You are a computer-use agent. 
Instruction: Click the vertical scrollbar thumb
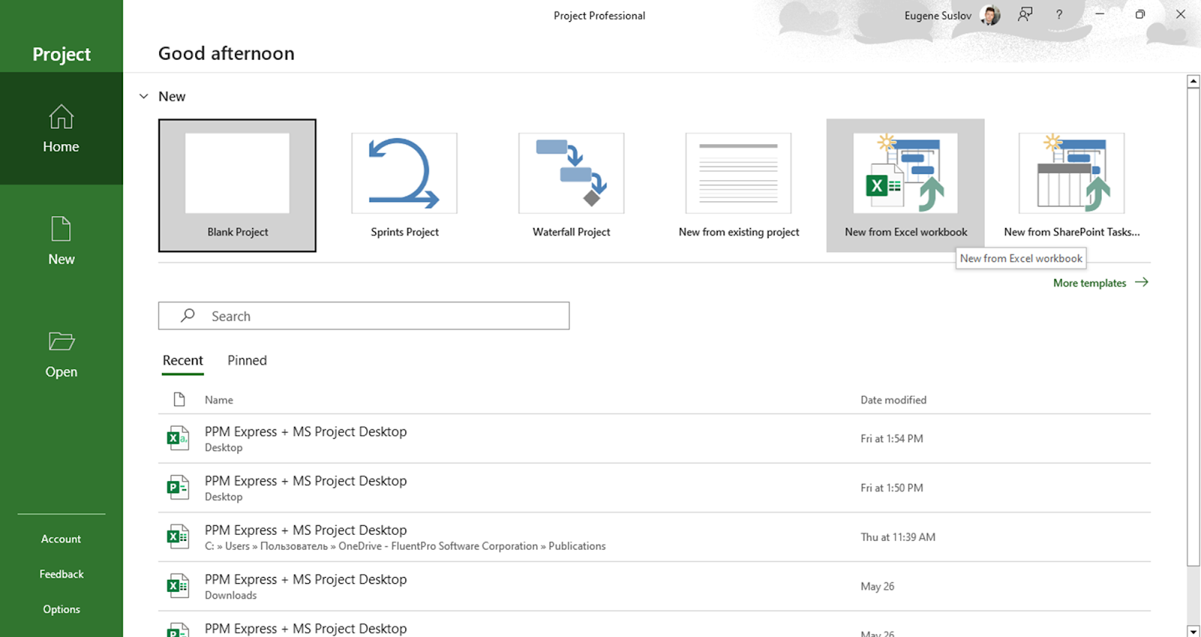pos(1193,327)
